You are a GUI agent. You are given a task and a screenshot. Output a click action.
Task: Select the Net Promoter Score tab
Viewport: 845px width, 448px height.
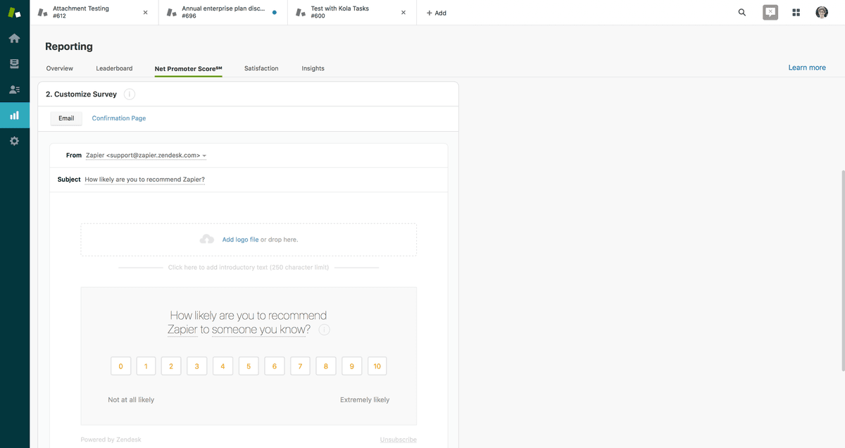tap(189, 68)
